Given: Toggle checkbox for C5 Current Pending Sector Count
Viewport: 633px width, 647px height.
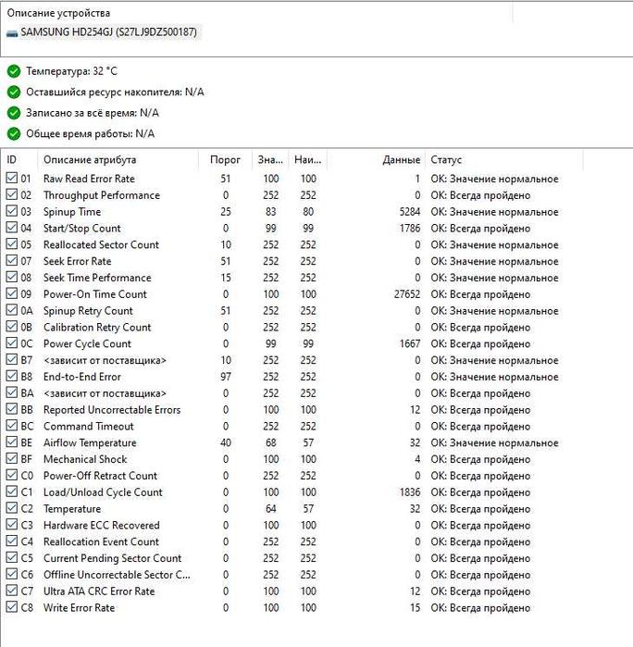Looking at the screenshot, I should click(12, 557).
